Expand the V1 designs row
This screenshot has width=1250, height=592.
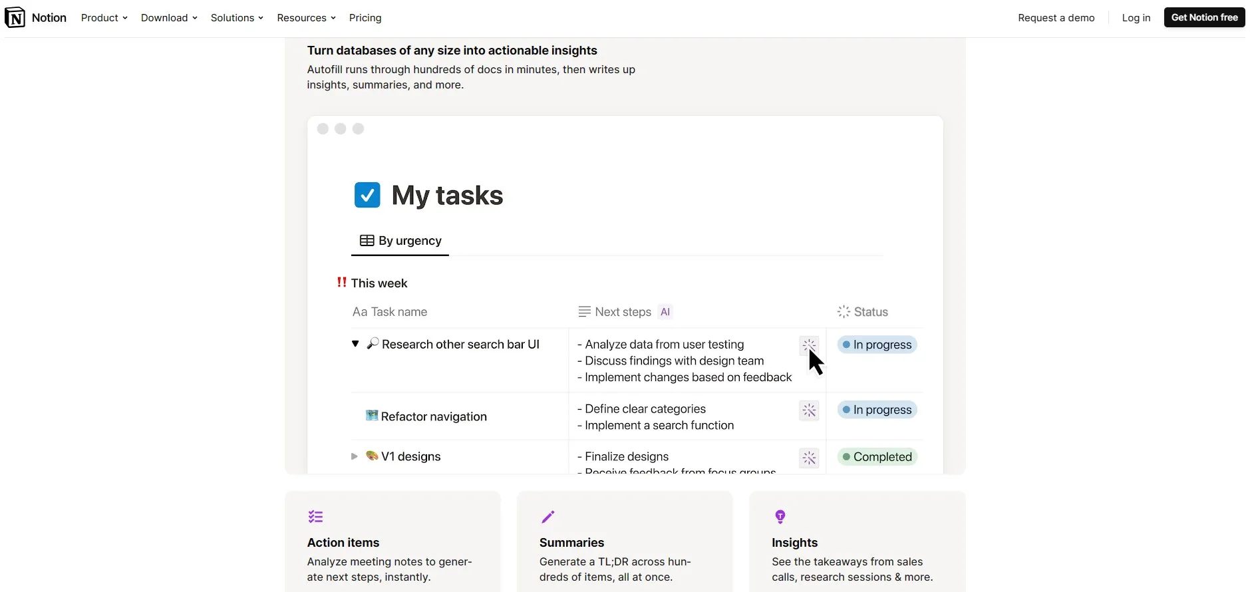click(355, 456)
